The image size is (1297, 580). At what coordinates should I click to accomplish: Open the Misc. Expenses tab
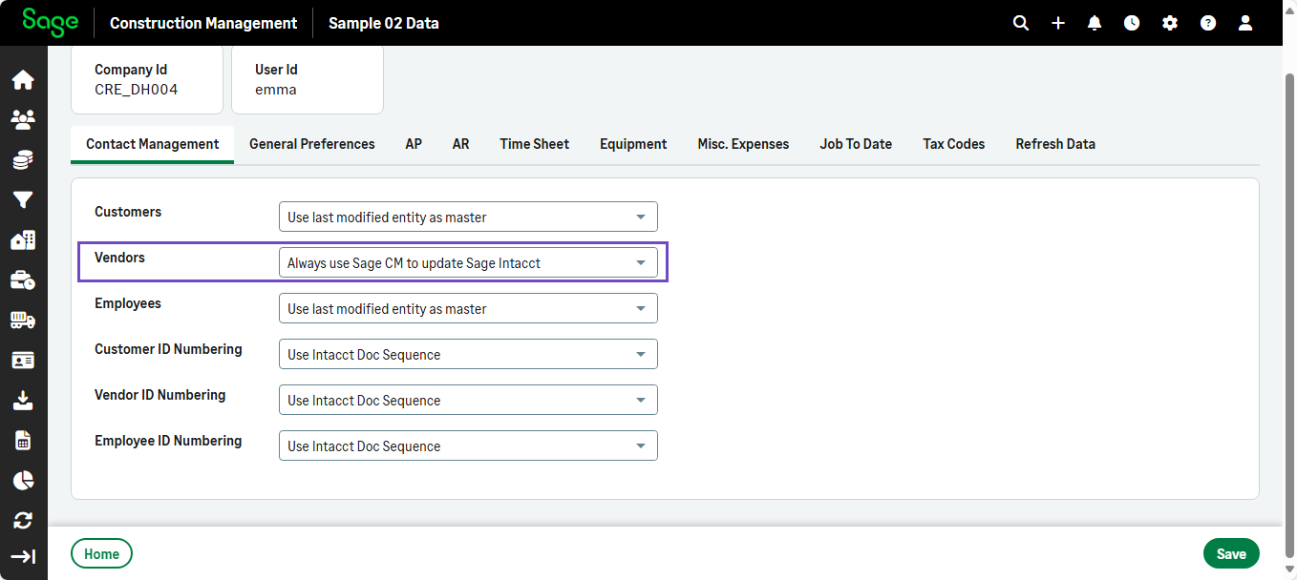(x=744, y=144)
